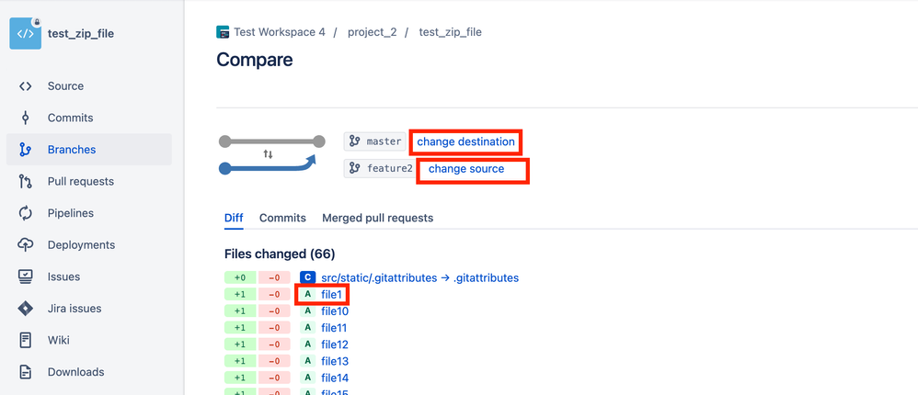The height and width of the screenshot is (395, 918).
Task: Click the -0 deletions count for file10
Action: click(274, 310)
